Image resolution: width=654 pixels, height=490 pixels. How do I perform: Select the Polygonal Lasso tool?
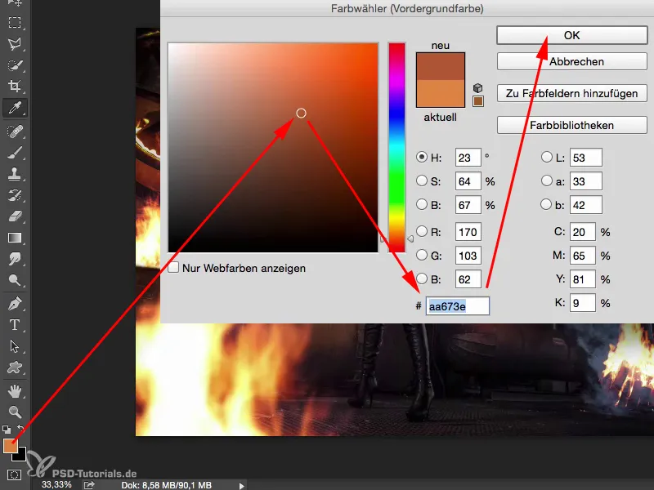(x=15, y=44)
